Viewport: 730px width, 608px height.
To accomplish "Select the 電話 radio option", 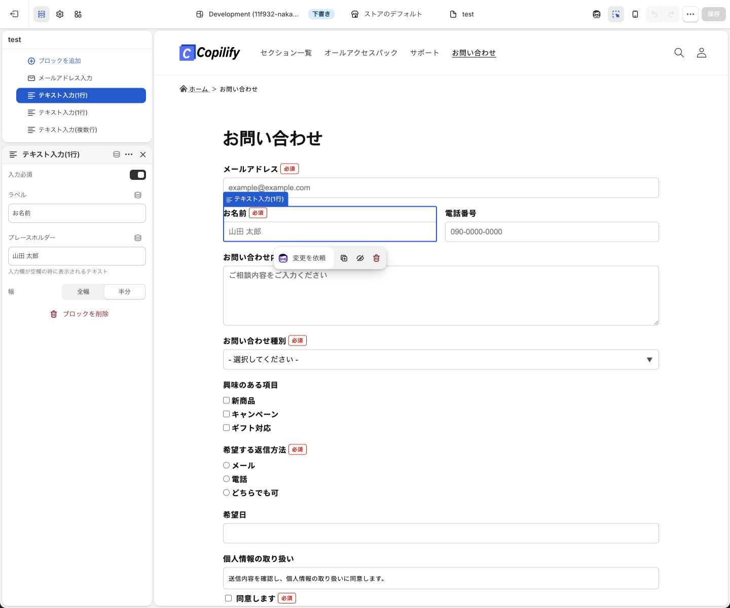I will tap(227, 479).
